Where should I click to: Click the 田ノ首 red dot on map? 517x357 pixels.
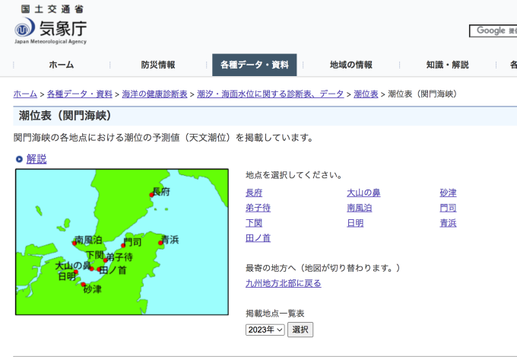99,269
